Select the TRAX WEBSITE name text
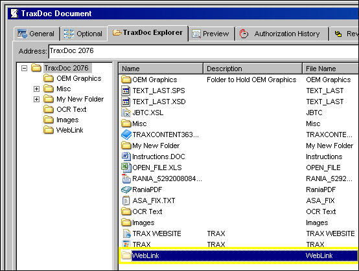This screenshot has height=271, width=359. (157, 233)
